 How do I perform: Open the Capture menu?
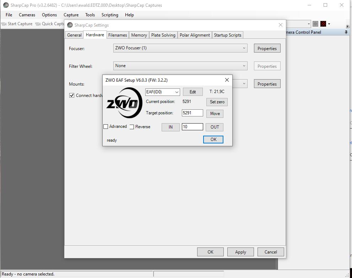tap(71, 15)
